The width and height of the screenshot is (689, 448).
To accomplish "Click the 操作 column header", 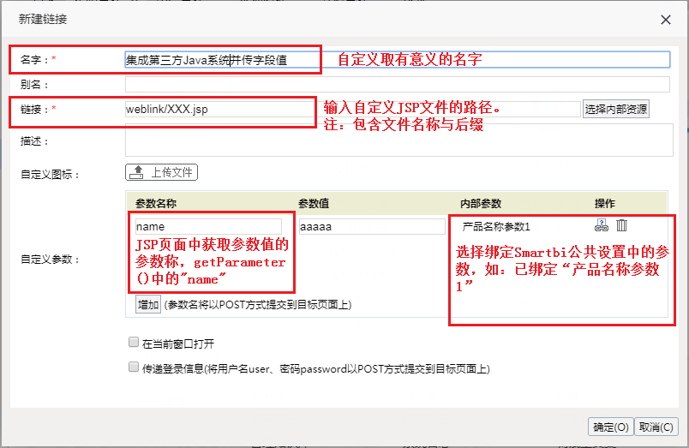I will (605, 203).
